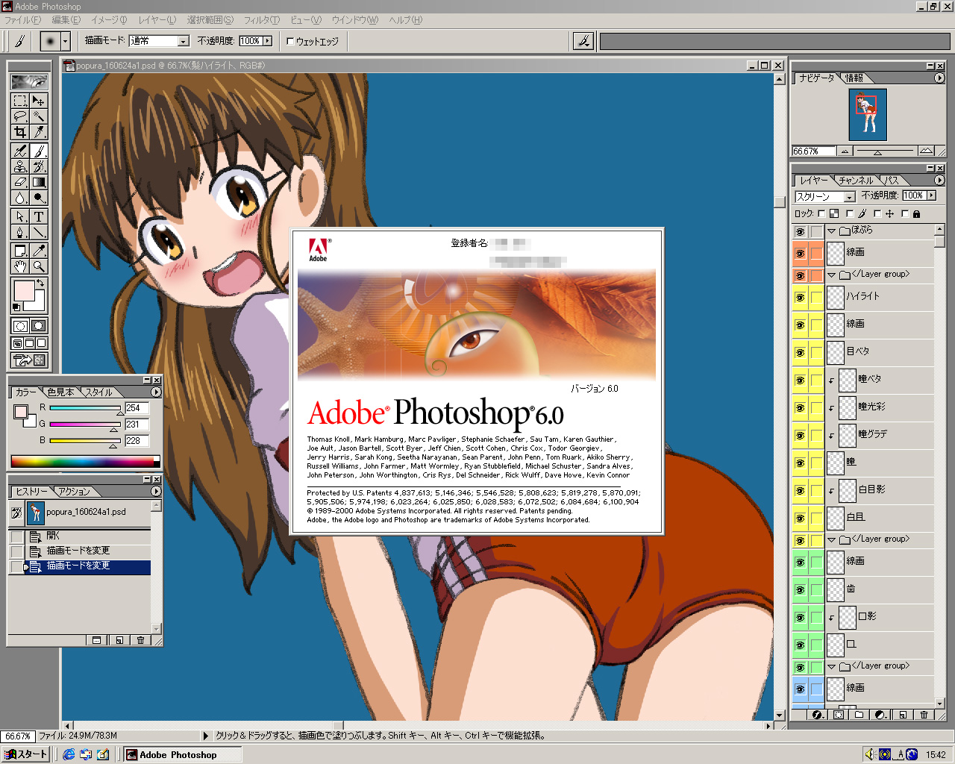Screen dimensions: 955x764
Task: Open the History palette menu arrow
Action: point(155,492)
